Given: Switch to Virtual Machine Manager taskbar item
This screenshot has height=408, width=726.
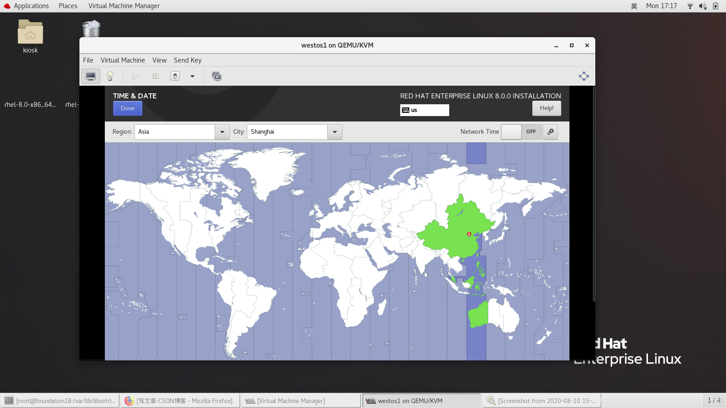Looking at the screenshot, I should pos(301,401).
